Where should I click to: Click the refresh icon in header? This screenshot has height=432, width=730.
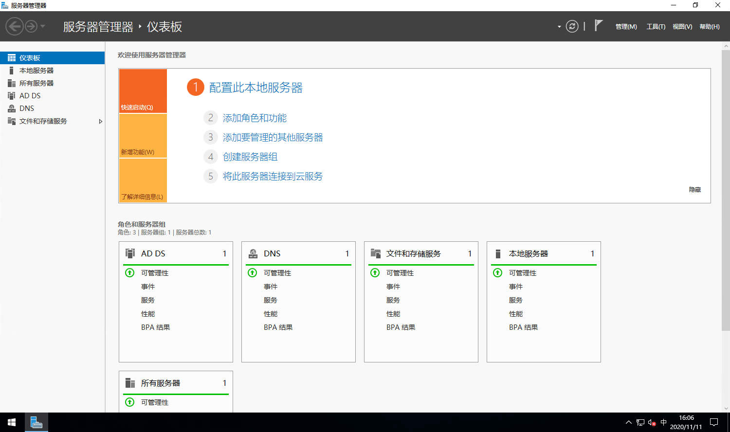coord(572,26)
